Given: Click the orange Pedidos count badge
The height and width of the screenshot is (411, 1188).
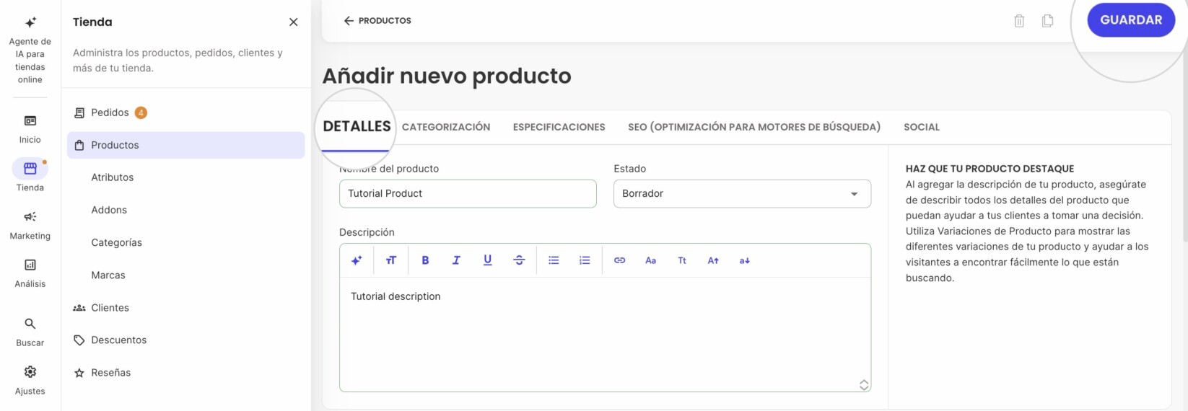Looking at the screenshot, I should 141,112.
